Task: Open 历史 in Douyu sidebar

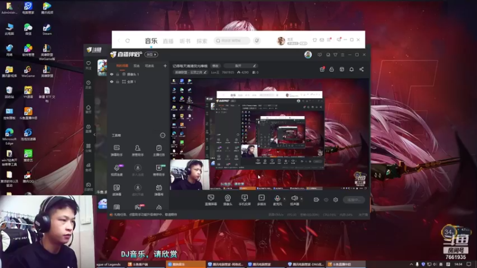Action: coord(88,85)
